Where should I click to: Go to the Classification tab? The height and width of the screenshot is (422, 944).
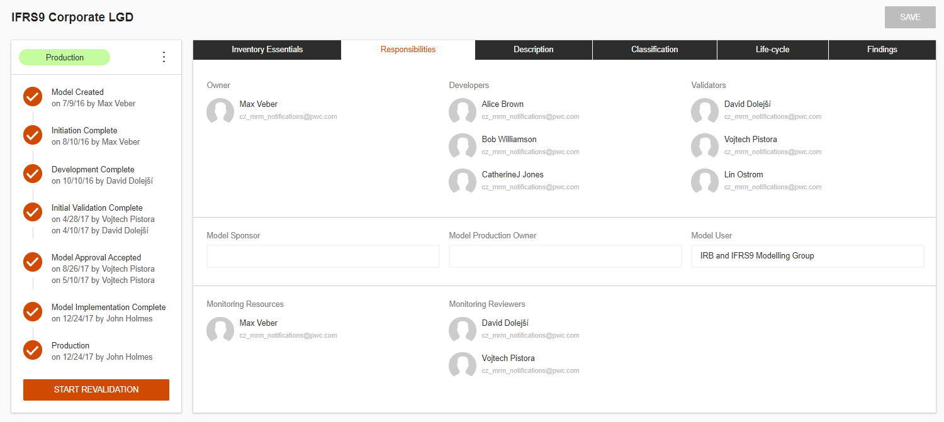(655, 50)
